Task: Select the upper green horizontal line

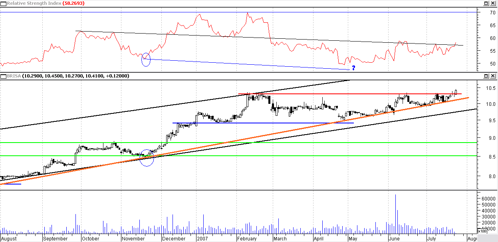Action: [238, 143]
